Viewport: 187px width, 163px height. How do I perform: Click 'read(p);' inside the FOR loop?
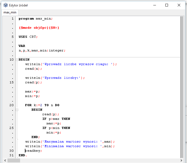coord(51,114)
